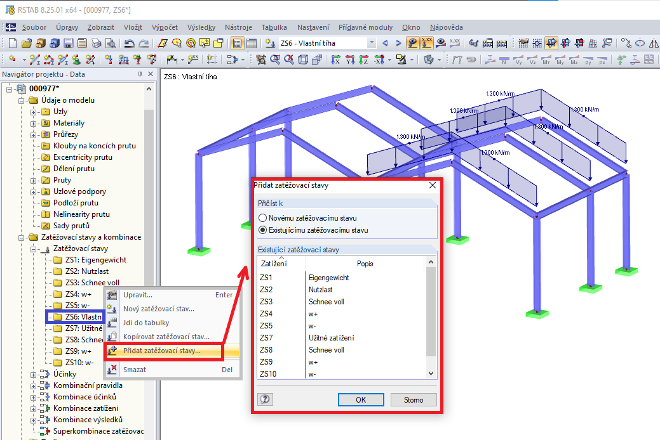Select the zoom window magnifier tool

(275, 60)
